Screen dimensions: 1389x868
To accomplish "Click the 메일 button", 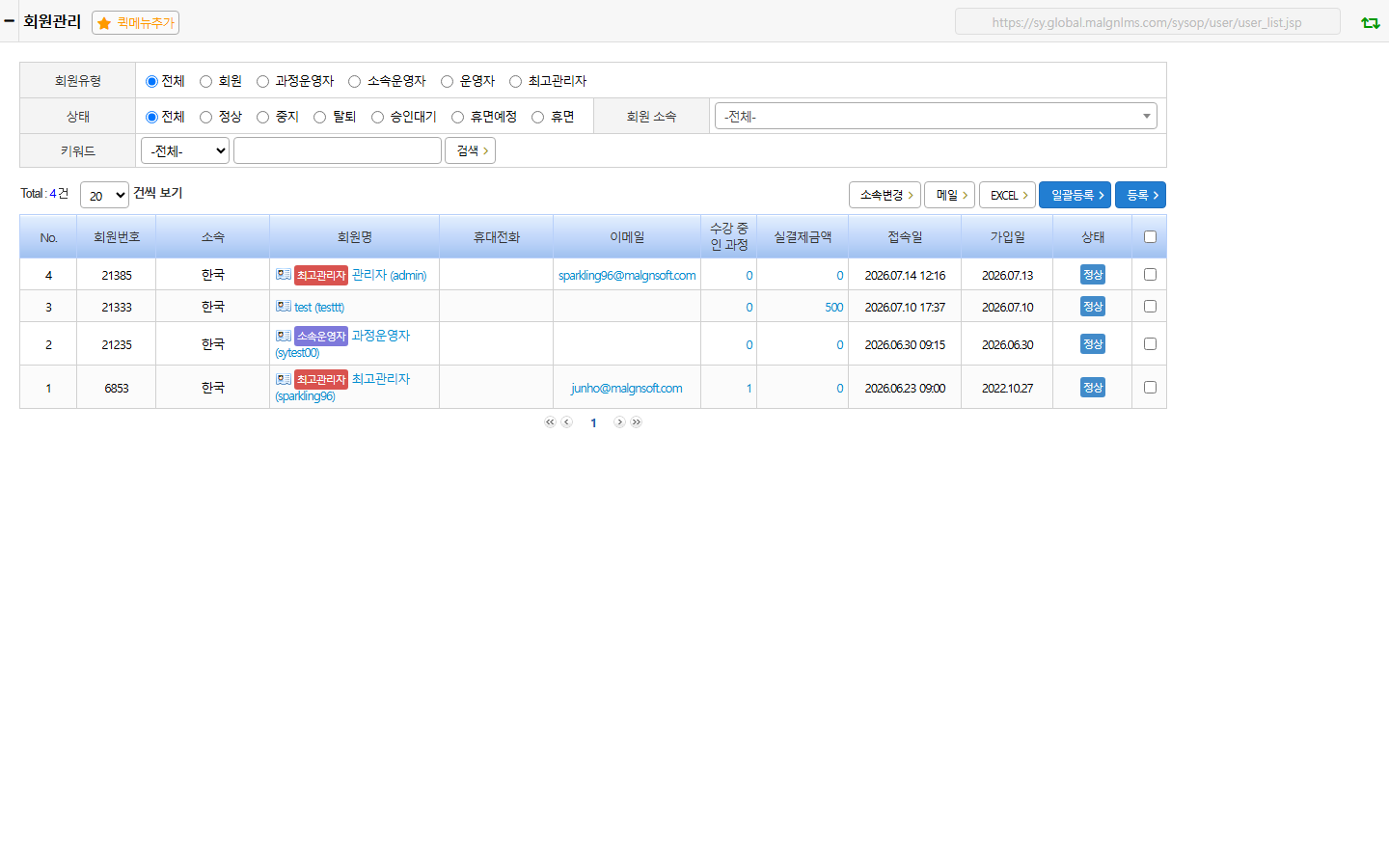I will coord(949,195).
